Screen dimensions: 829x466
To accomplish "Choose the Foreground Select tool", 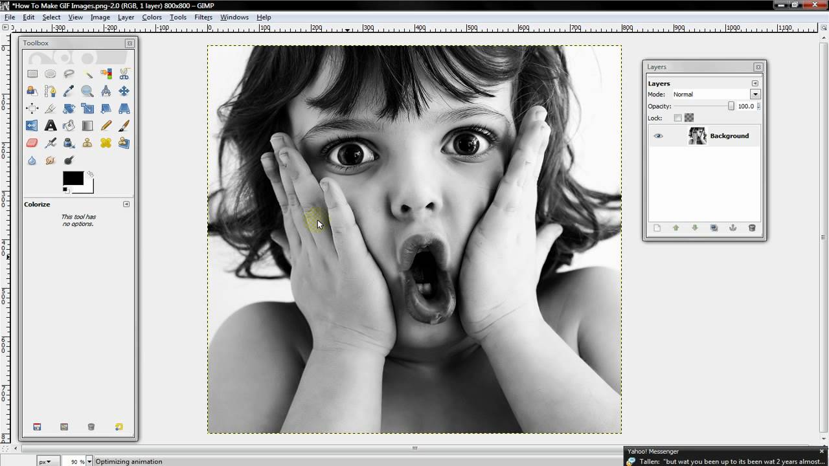I will point(32,91).
